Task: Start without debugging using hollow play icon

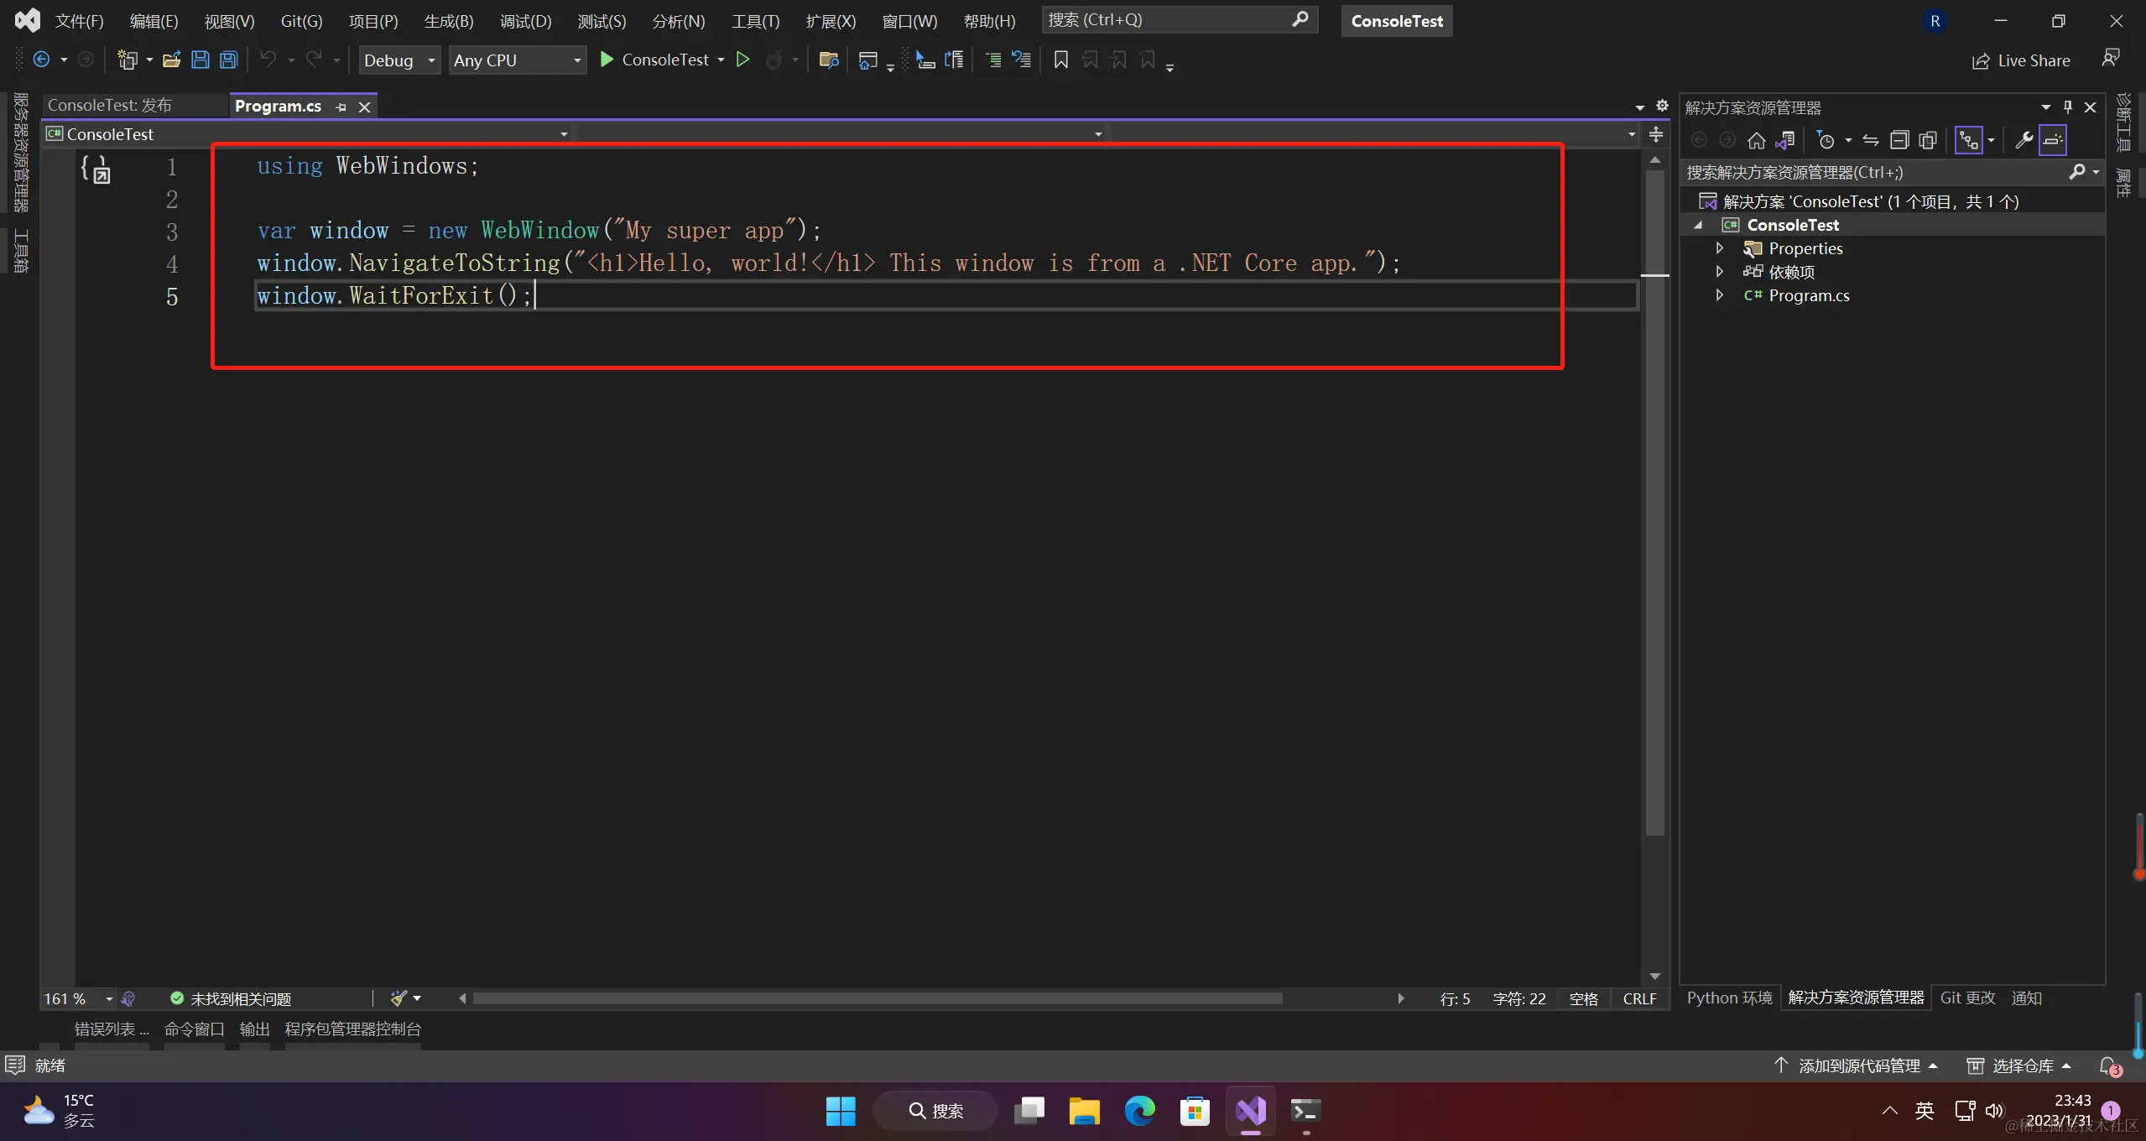Action: (742, 60)
